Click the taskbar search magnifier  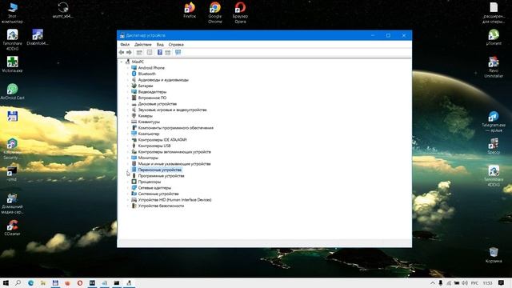(x=18, y=283)
